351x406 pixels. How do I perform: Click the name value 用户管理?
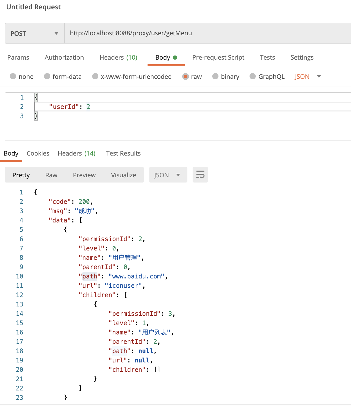point(124,257)
